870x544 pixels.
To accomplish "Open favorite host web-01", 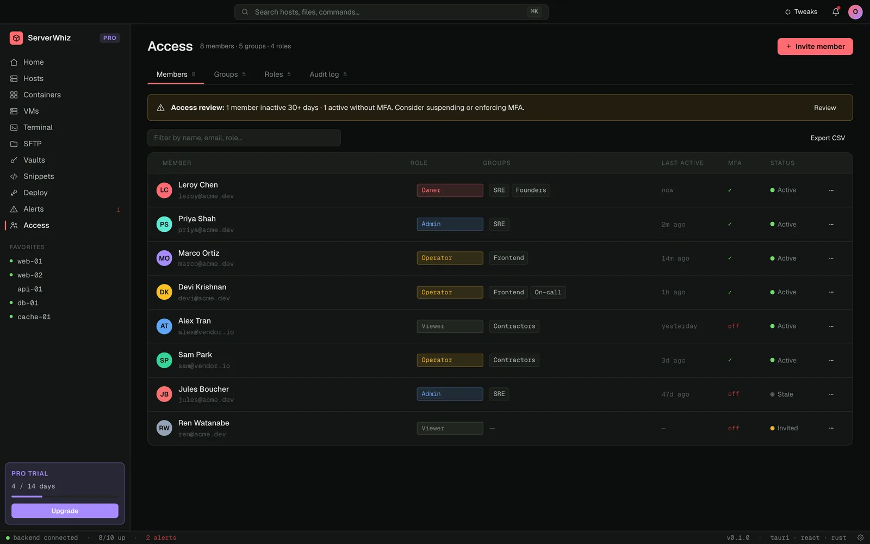I will coord(65,261).
